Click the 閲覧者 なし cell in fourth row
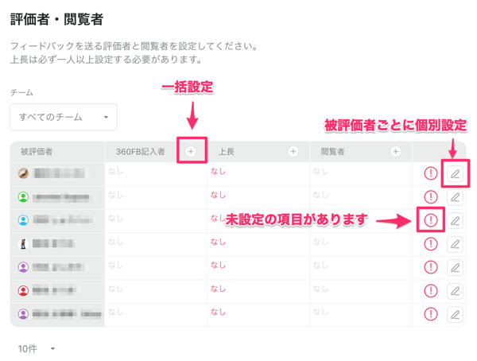 click(321, 242)
